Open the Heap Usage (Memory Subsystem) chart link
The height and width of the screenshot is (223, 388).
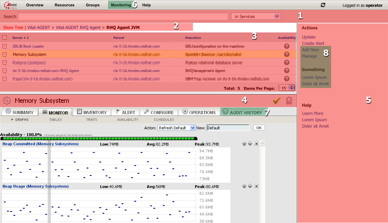36,186
